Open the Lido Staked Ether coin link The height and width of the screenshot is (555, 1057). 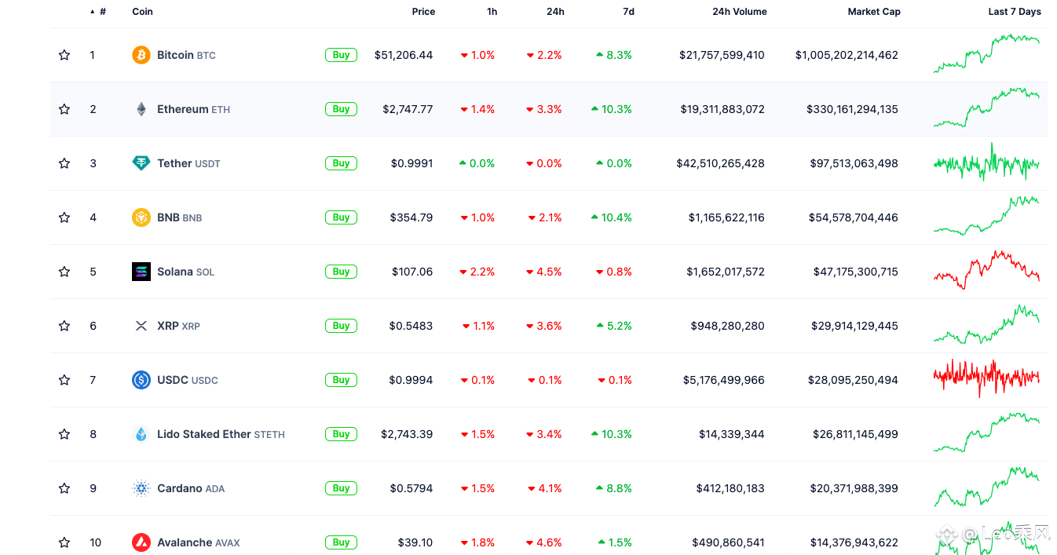click(x=204, y=434)
